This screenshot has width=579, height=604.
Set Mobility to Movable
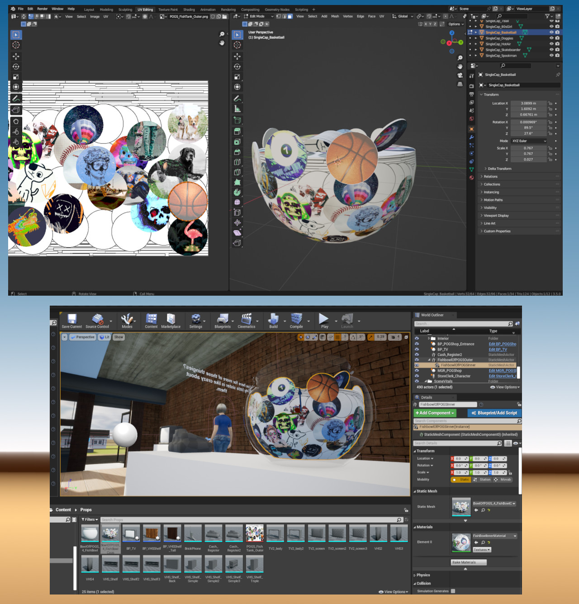click(x=503, y=480)
